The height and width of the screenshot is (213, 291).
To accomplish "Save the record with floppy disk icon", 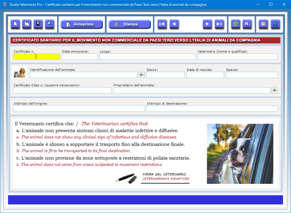I will [38, 24].
